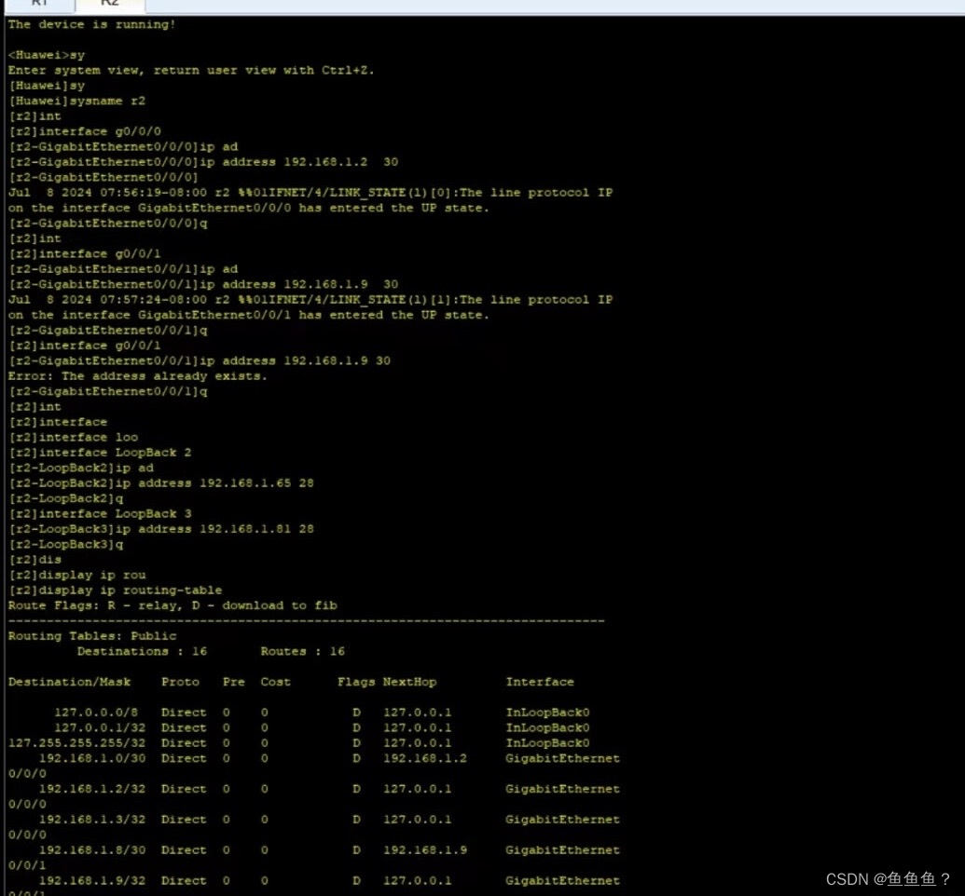Image resolution: width=965 pixels, height=896 pixels.
Task: Click the '[r2]display ip rou' line
Action: 77,575
